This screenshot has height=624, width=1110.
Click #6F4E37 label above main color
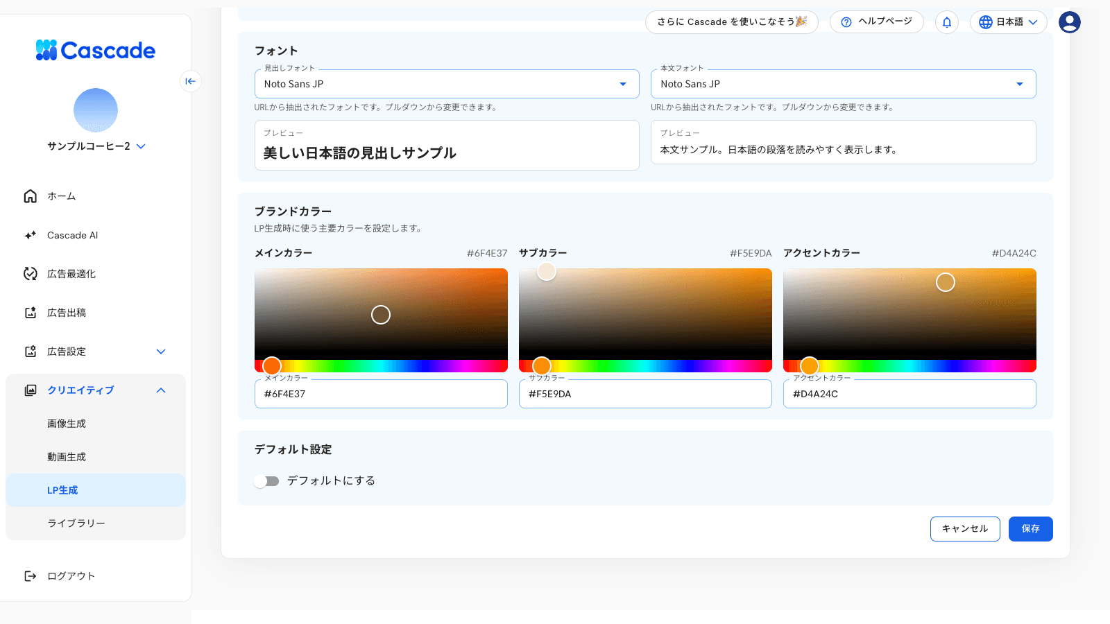[x=487, y=253]
